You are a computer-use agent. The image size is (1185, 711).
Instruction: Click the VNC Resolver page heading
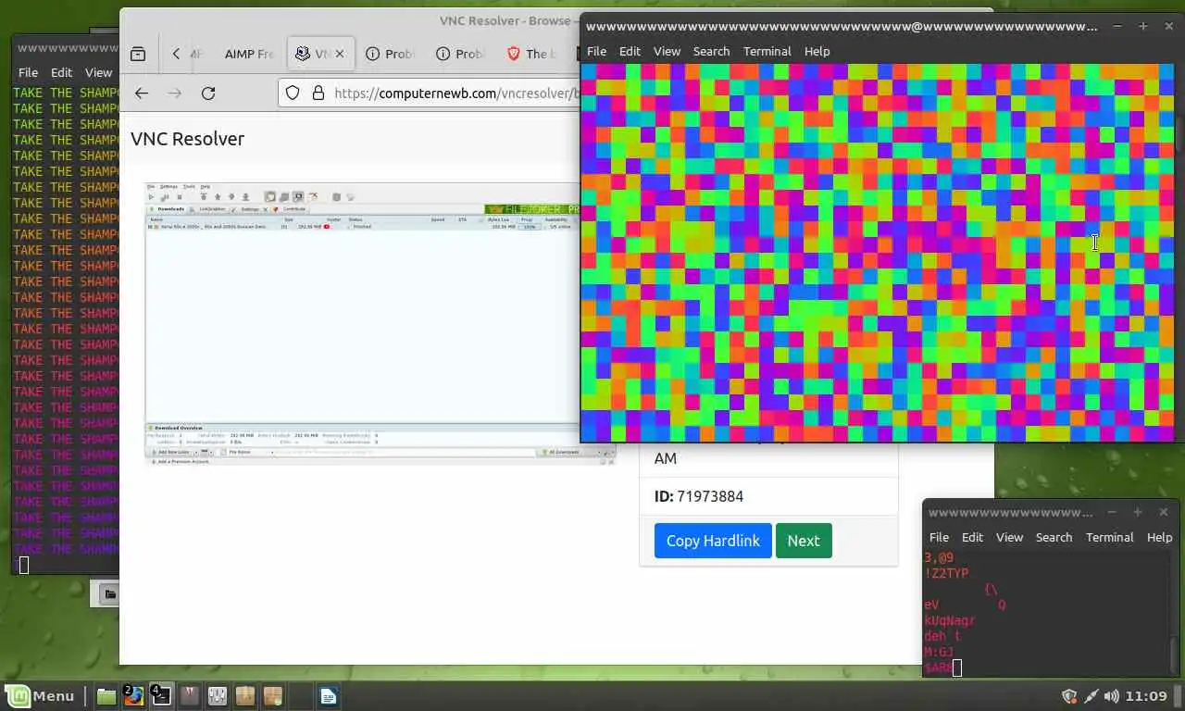pos(188,139)
